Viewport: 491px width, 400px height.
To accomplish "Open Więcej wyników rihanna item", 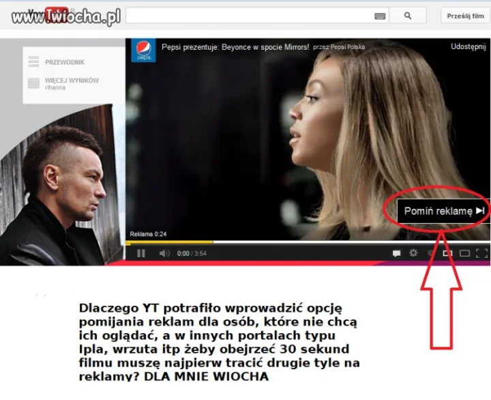I will [63, 83].
